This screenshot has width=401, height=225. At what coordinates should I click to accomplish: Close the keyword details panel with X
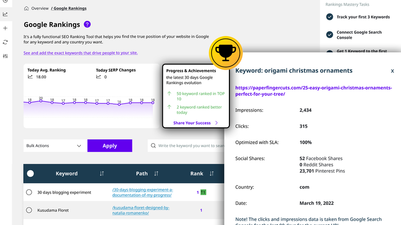pyautogui.click(x=392, y=71)
